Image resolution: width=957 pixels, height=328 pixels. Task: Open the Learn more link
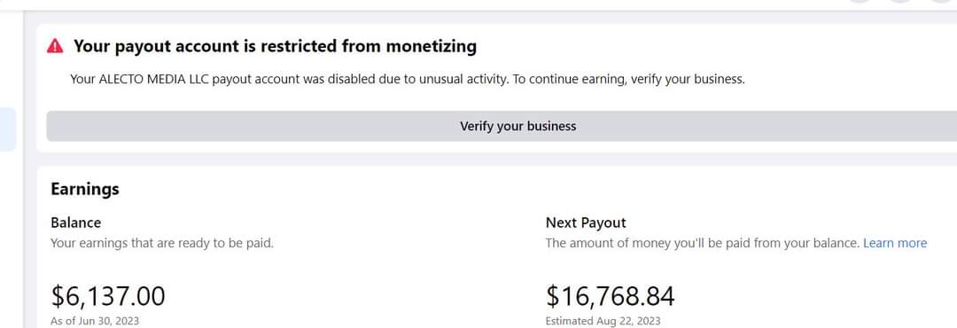[x=895, y=243]
